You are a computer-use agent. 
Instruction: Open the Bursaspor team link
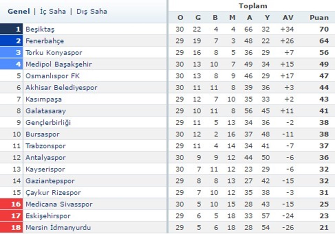(x=43, y=134)
